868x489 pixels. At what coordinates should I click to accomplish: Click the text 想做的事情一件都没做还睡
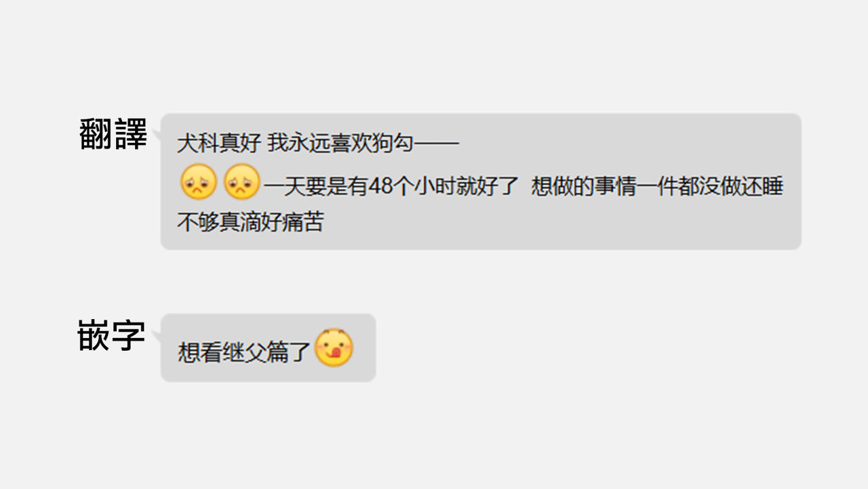[x=657, y=186]
